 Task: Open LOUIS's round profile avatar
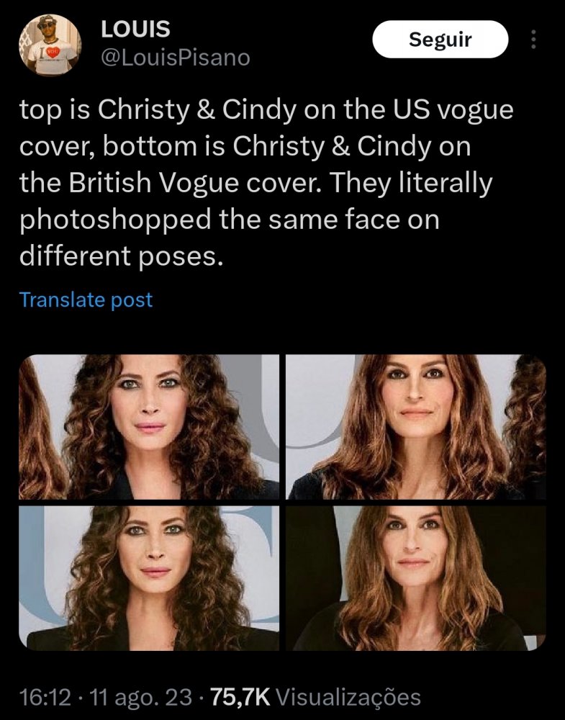50,45
